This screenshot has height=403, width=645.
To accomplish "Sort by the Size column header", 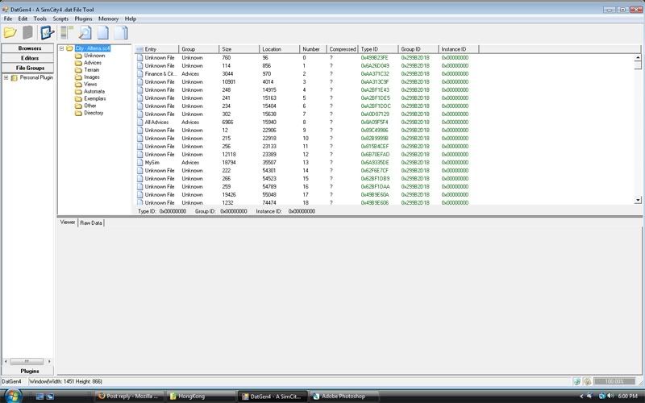I will pos(239,49).
